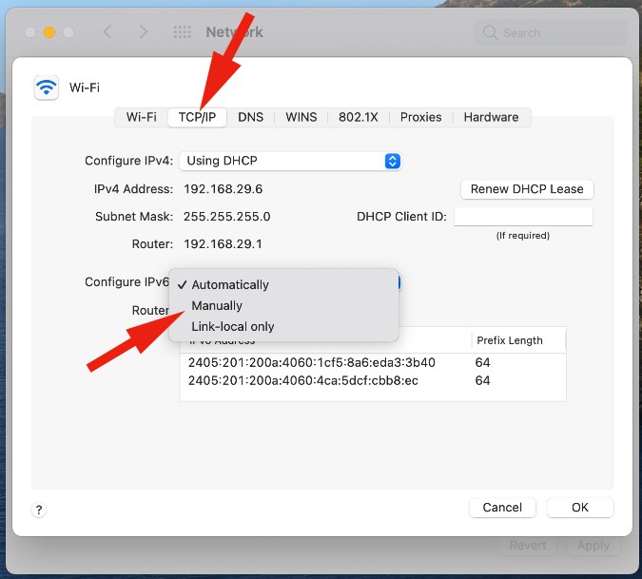This screenshot has width=642, height=579.
Task: Open the show-all grid icon in the toolbar
Action: (x=182, y=32)
